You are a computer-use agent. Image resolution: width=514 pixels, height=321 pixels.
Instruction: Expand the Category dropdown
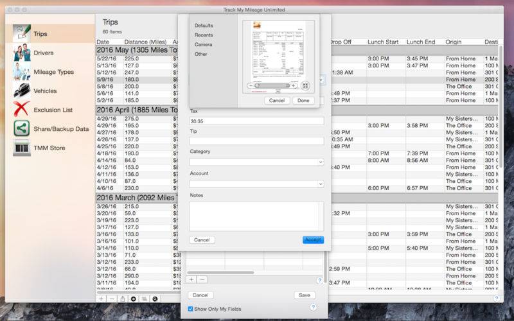point(321,162)
